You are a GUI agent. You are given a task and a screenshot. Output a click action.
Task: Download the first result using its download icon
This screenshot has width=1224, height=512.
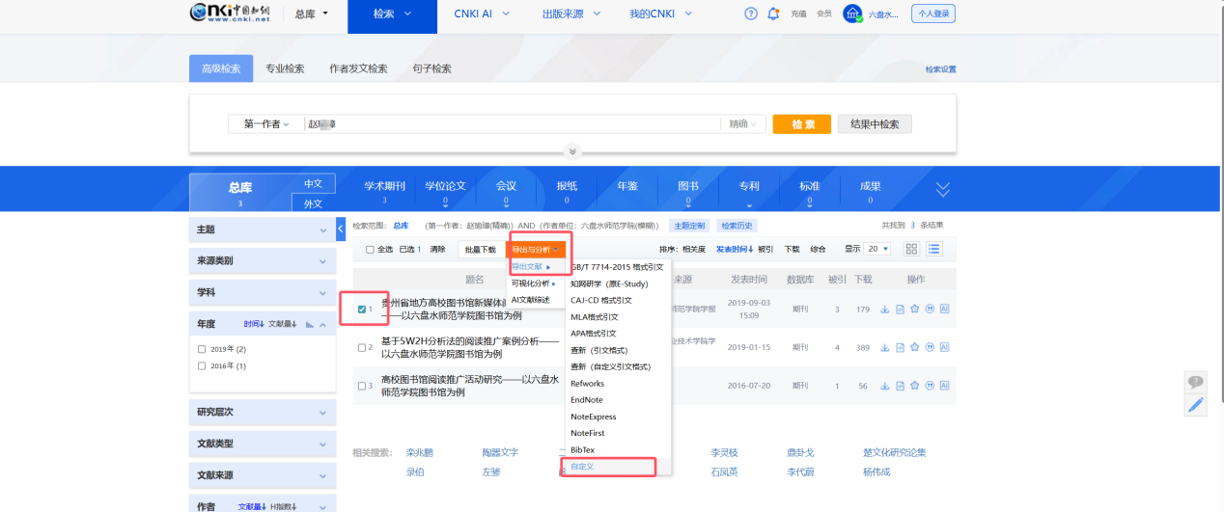tap(884, 310)
